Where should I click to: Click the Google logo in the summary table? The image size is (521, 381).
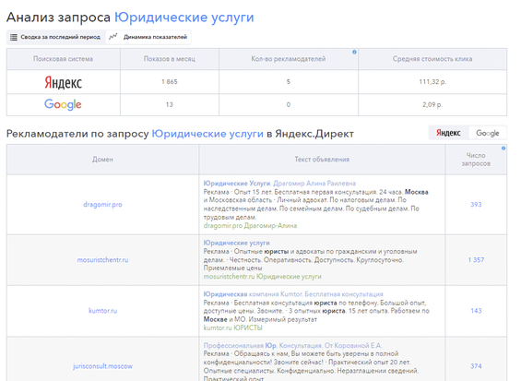pos(63,104)
